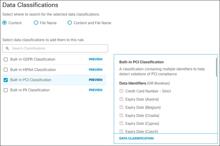Open the DATA CLASSIFICATION link
220x146 pixels.
tap(136, 138)
